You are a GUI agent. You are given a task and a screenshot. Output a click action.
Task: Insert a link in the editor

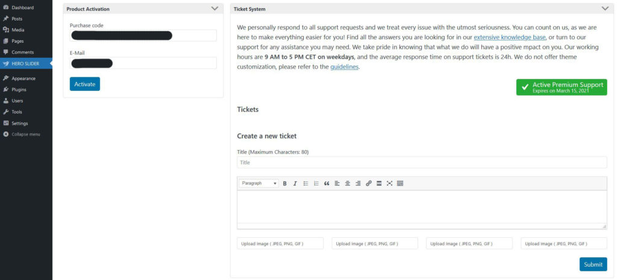369,183
